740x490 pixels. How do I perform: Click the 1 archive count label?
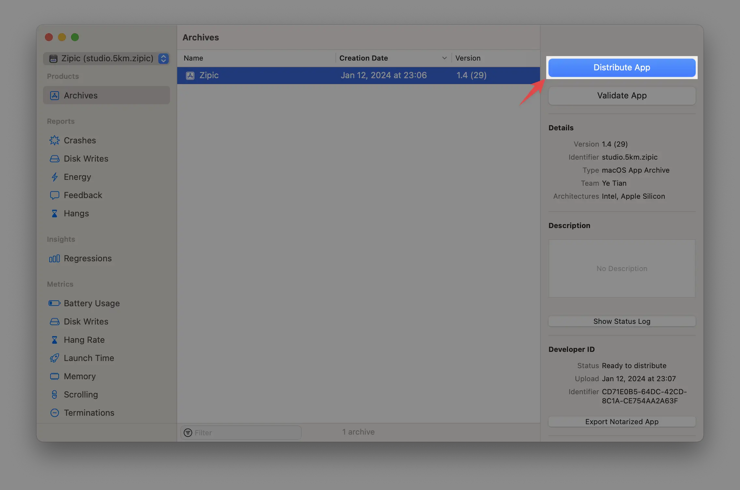pyautogui.click(x=358, y=432)
